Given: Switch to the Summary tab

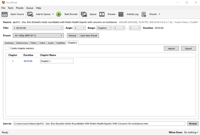Looking at the screenshot, I should (9, 43).
